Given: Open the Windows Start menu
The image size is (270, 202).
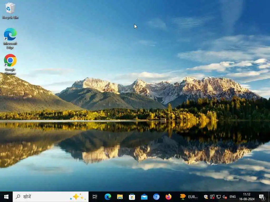Looking at the screenshot, I should pyautogui.click(x=6, y=197).
